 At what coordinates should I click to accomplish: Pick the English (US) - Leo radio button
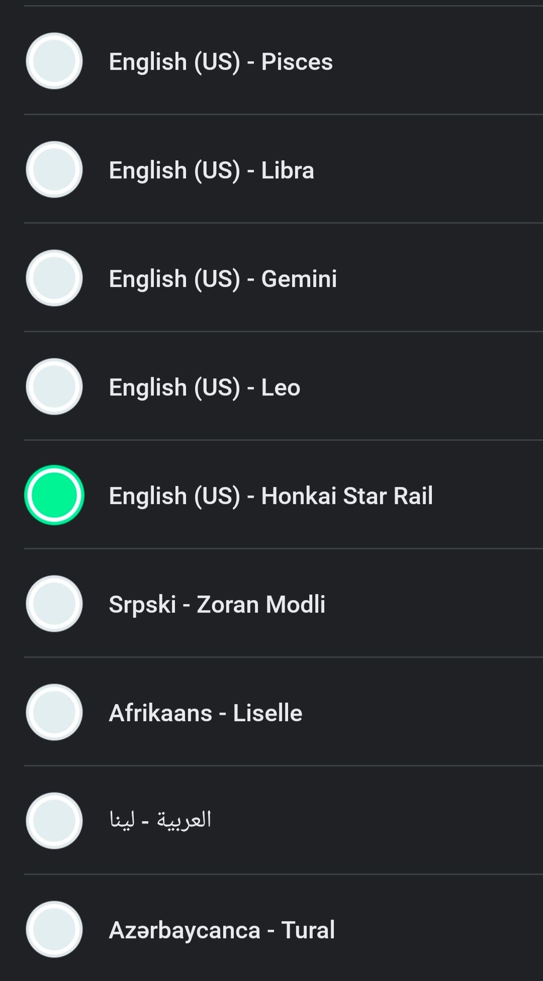pos(54,387)
